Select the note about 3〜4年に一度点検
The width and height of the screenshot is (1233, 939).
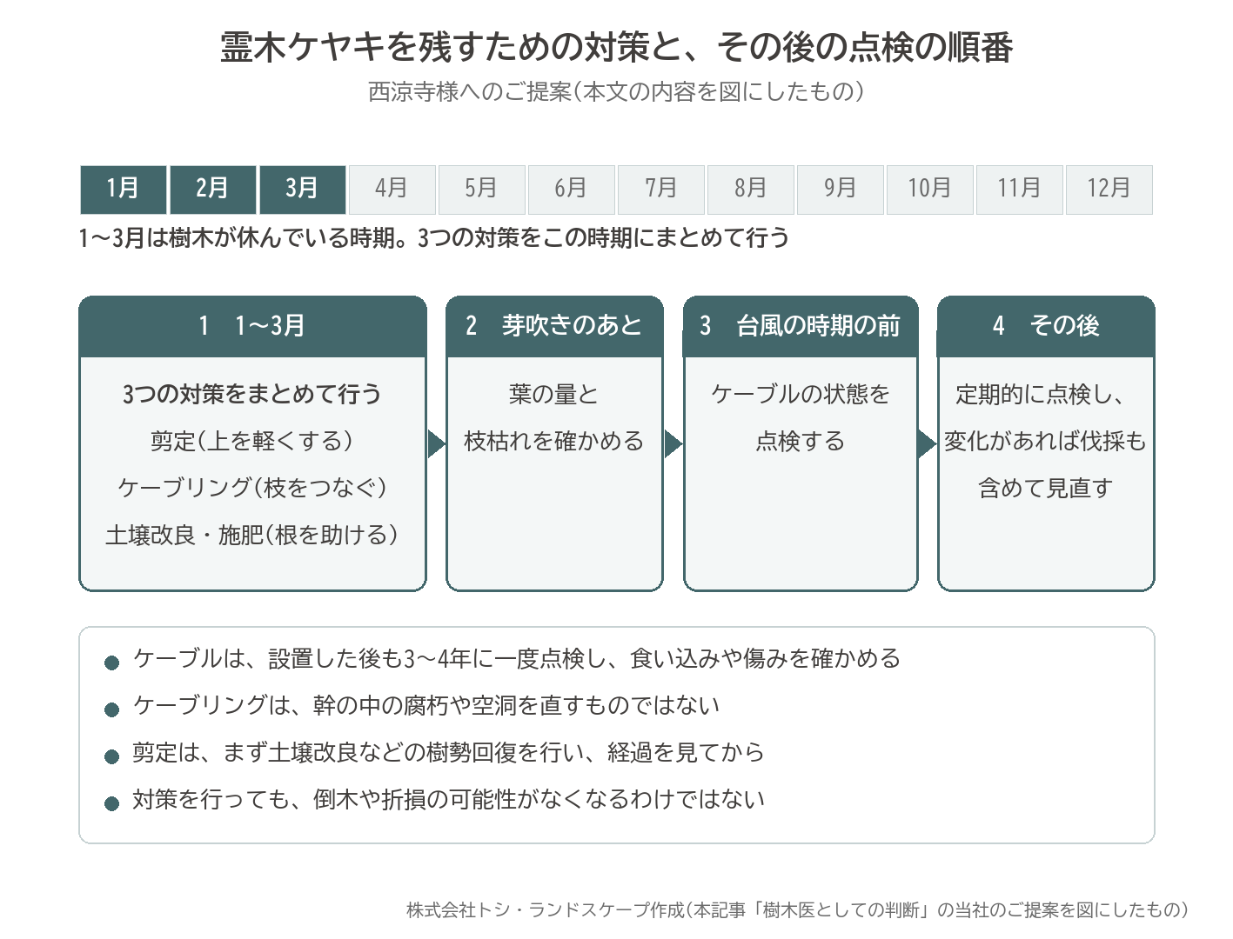pyautogui.click(x=517, y=658)
